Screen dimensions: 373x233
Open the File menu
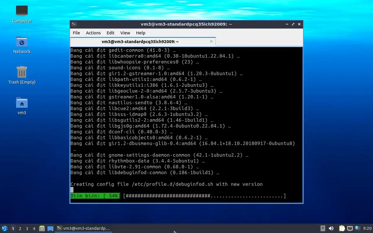coord(76,33)
